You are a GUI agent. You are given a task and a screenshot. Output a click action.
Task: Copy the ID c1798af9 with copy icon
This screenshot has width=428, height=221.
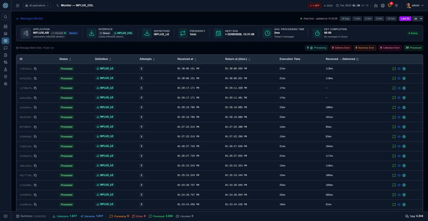click(x=35, y=88)
